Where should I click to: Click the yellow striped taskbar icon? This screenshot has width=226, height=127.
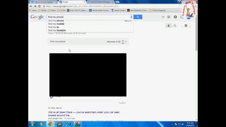[x=41, y=124]
